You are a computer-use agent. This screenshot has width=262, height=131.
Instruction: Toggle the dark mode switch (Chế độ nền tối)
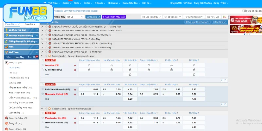[244, 11]
